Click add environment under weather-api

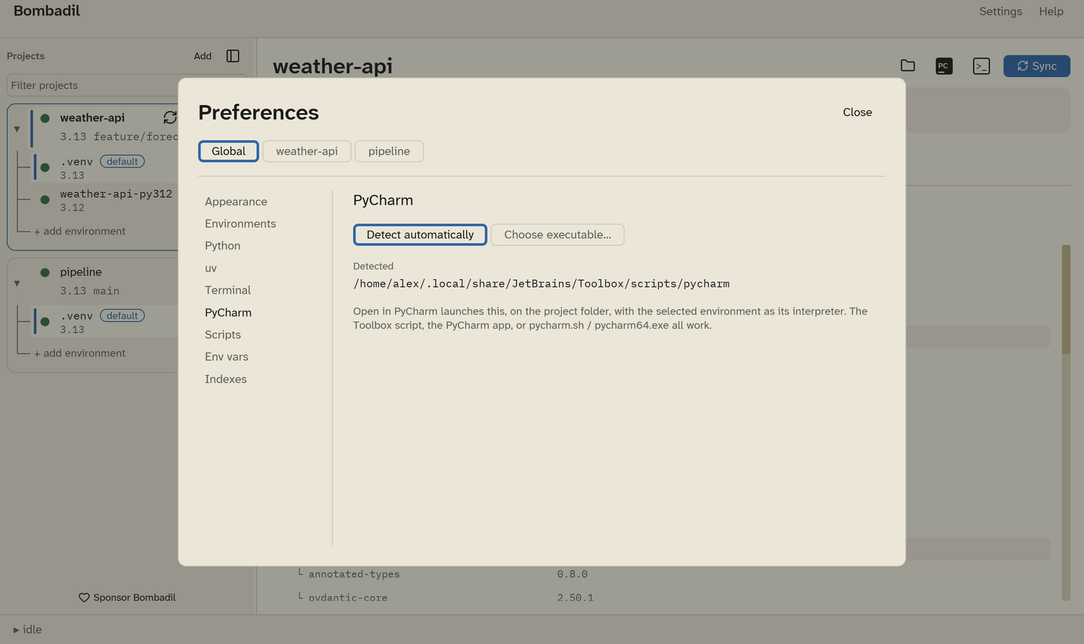point(79,231)
